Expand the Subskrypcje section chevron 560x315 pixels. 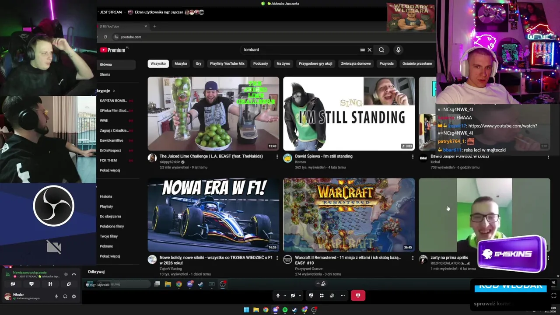tap(114, 91)
